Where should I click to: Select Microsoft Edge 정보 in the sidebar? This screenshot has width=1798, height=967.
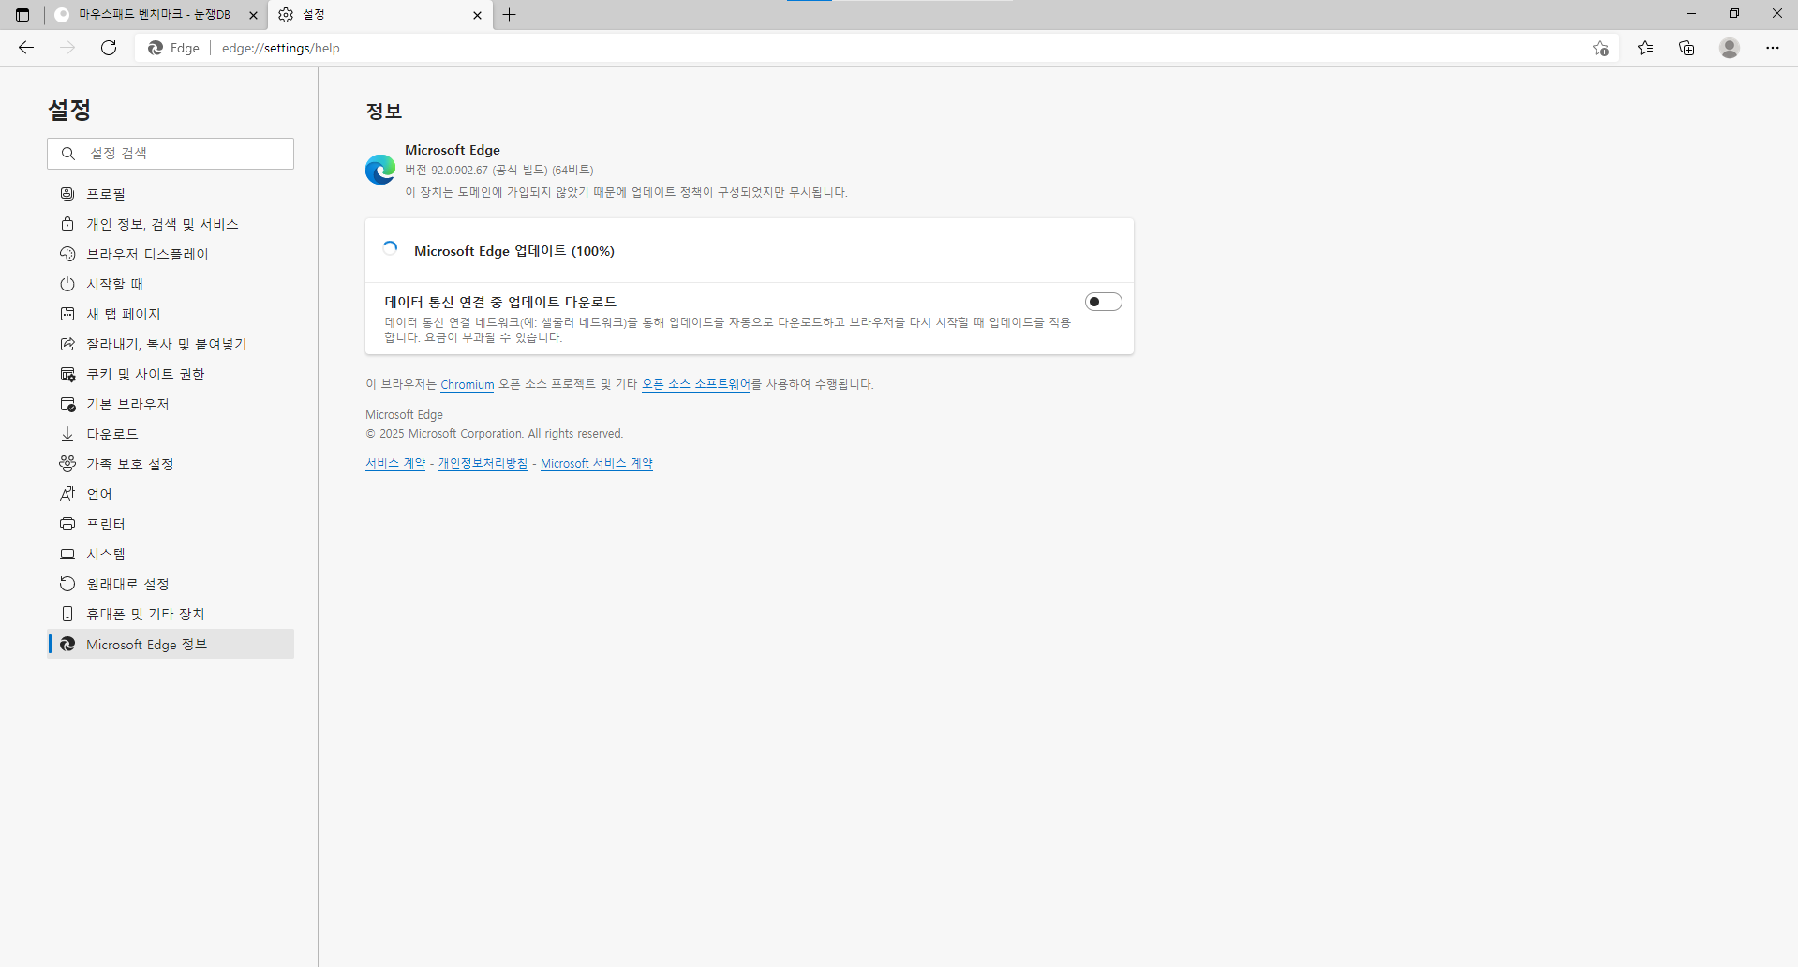pos(146,644)
